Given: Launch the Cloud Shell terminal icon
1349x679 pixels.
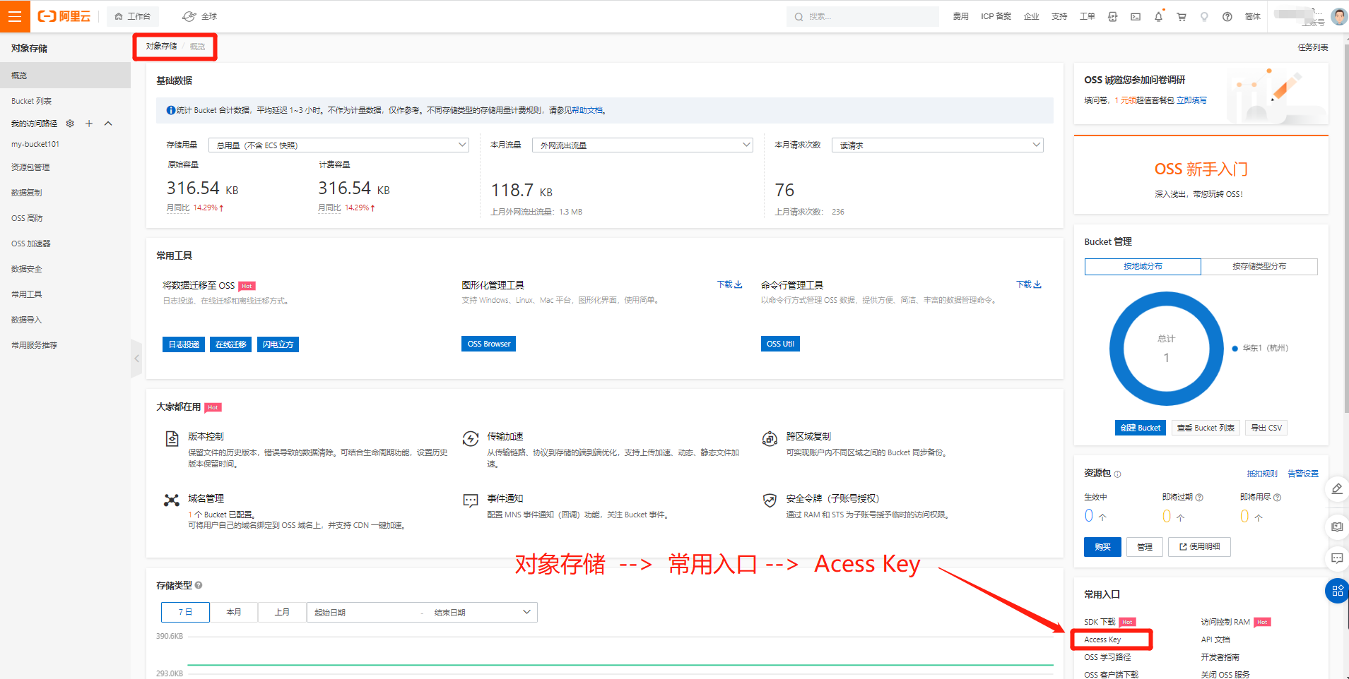Looking at the screenshot, I should pos(1136,17).
